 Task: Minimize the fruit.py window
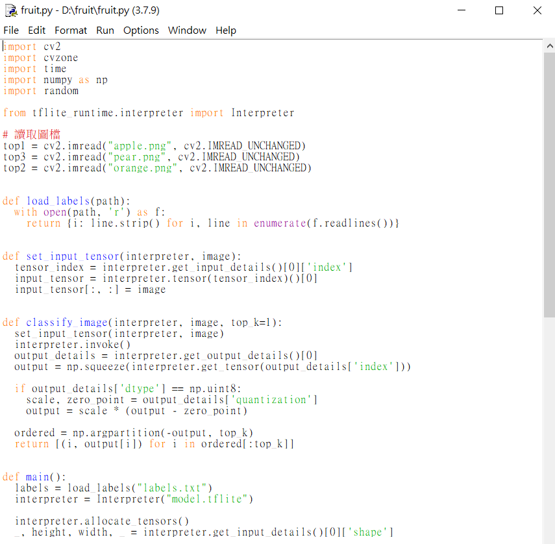tap(462, 10)
